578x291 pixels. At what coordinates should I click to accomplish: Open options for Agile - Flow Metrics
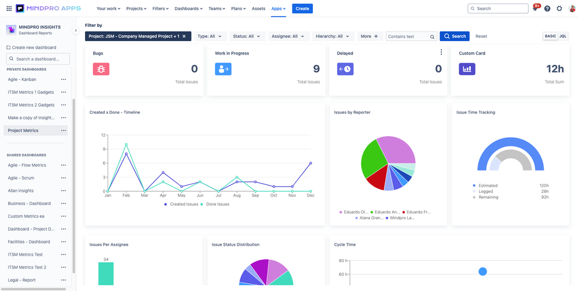tap(63, 165)
